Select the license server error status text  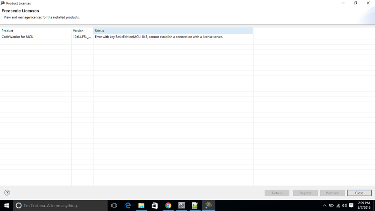pyautogui.click(x=159, y=37)
